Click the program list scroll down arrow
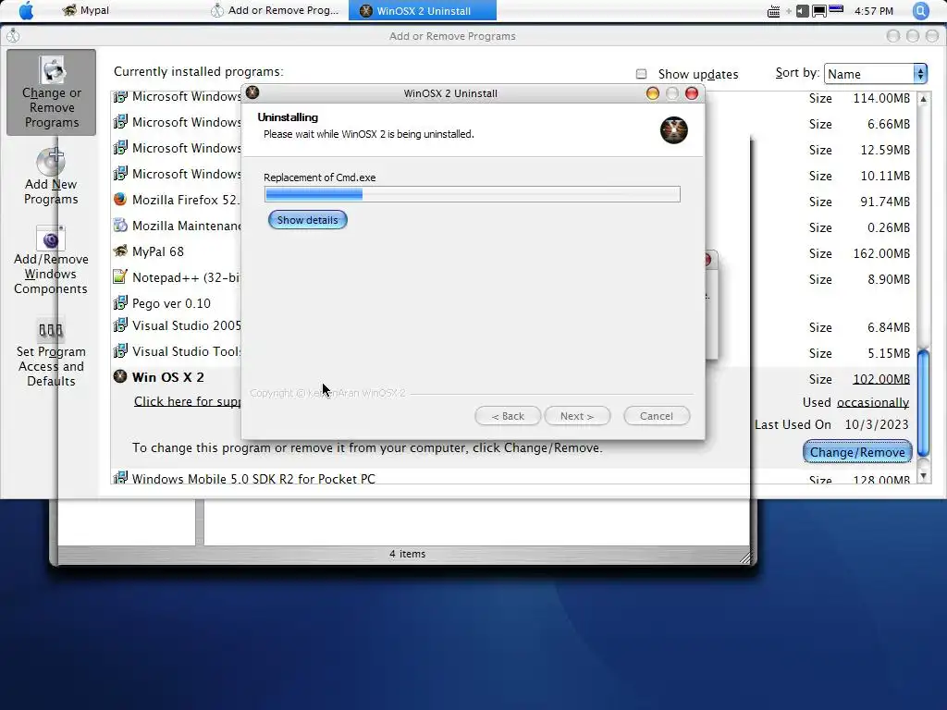Screen dimensions: 947x710 [923, 476]
